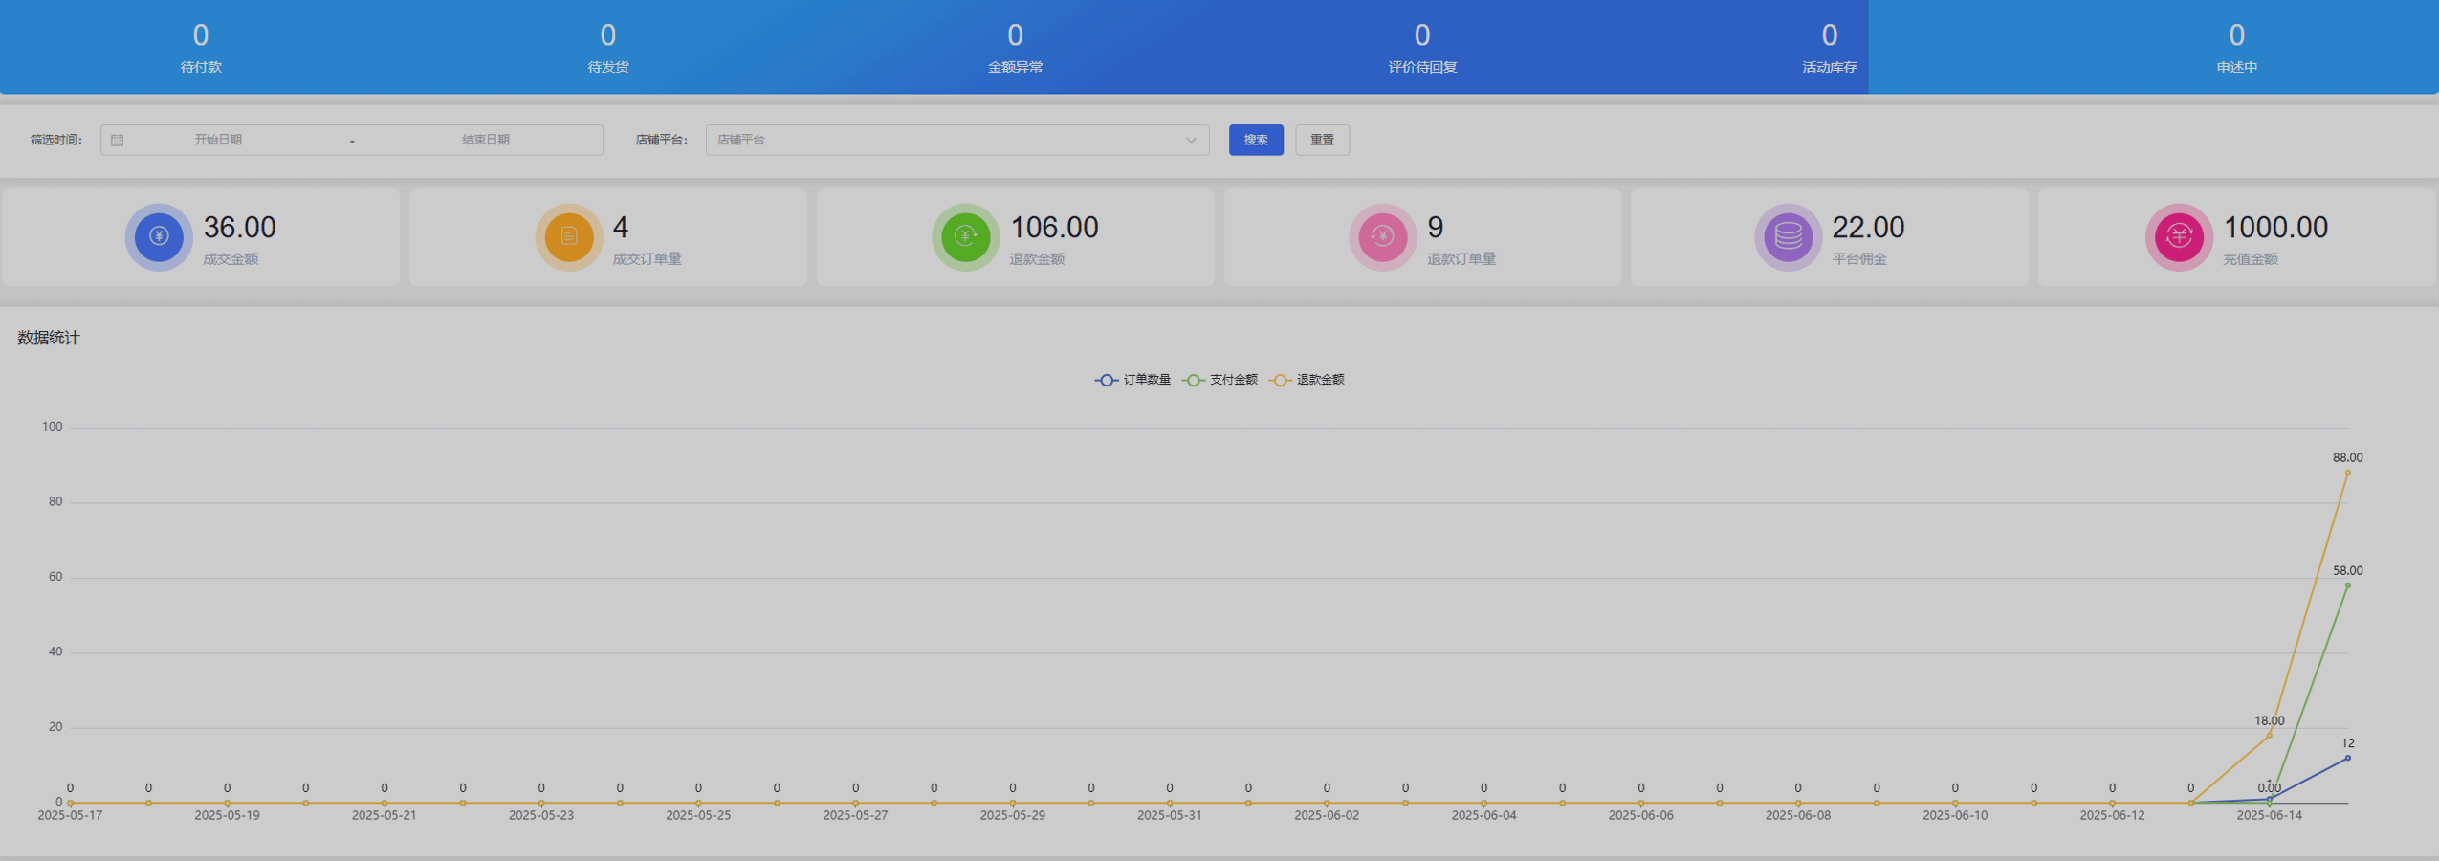2439x861 pixels.
Task: Click the 88.00 refund data point on chart
Action: click(2347, 473)
